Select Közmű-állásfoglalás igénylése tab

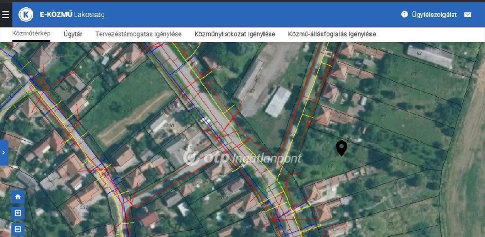332,34
